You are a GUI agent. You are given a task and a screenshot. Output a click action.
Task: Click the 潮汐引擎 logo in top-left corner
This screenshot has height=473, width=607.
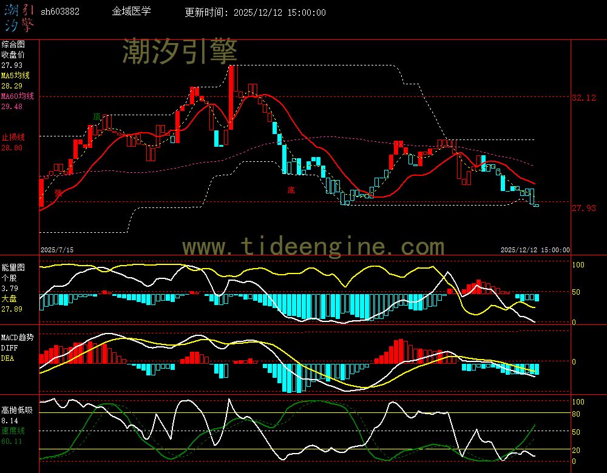pos(19,17)
